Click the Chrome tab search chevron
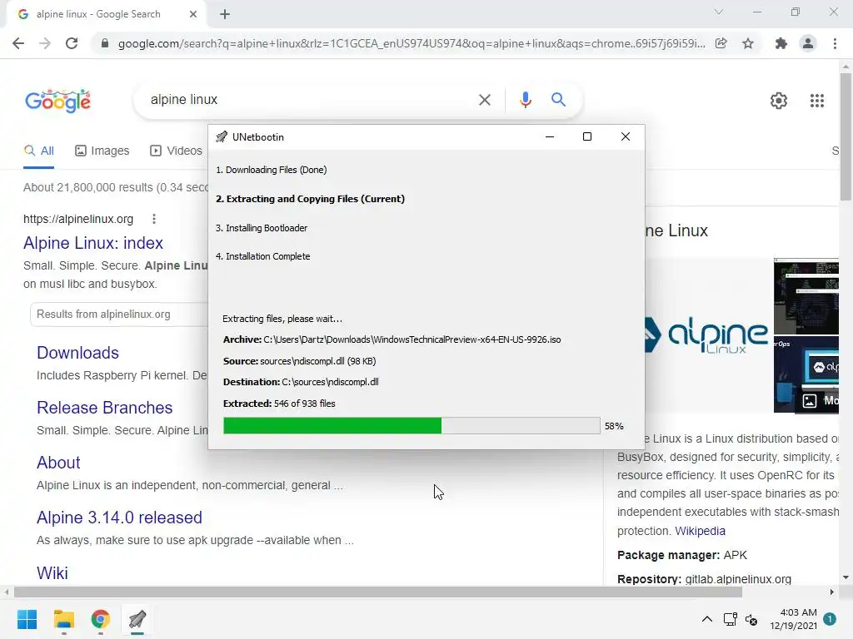This screenshot has width=853, height=639. 719,12
